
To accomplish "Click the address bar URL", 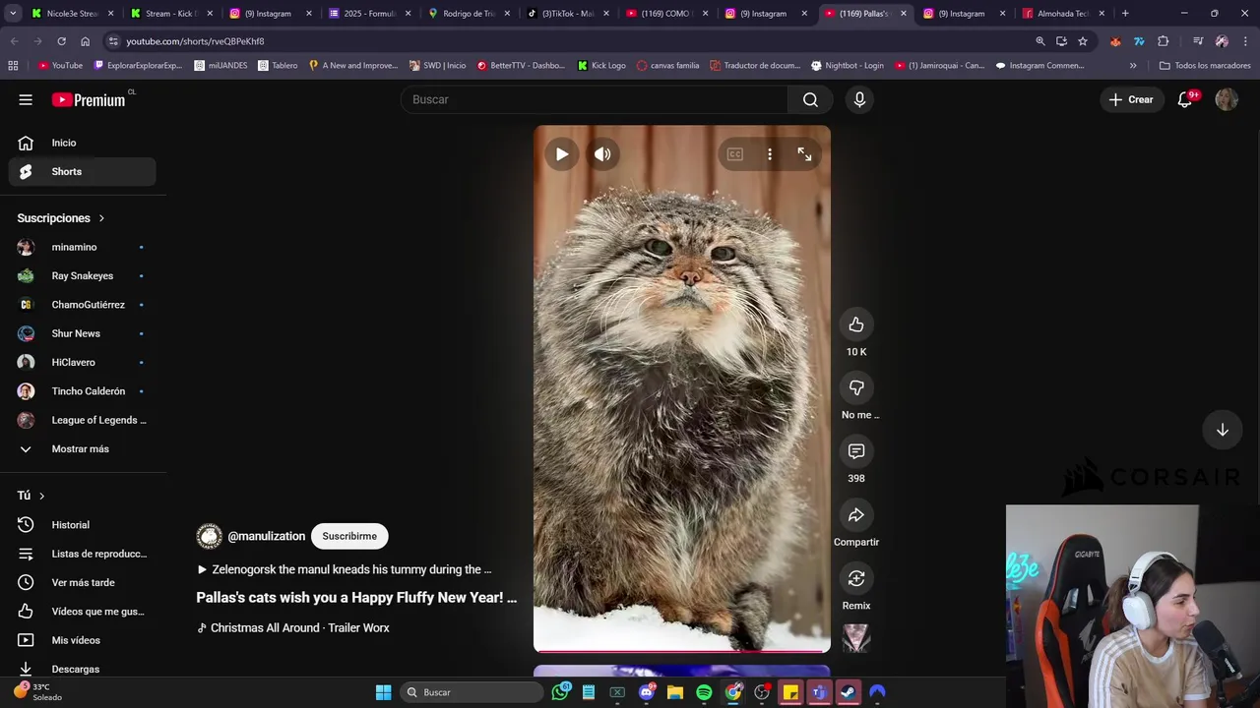I will [195, 41].
